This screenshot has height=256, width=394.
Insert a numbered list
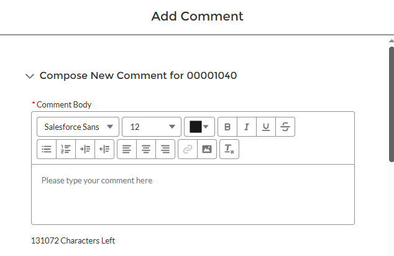coord(66,149)
